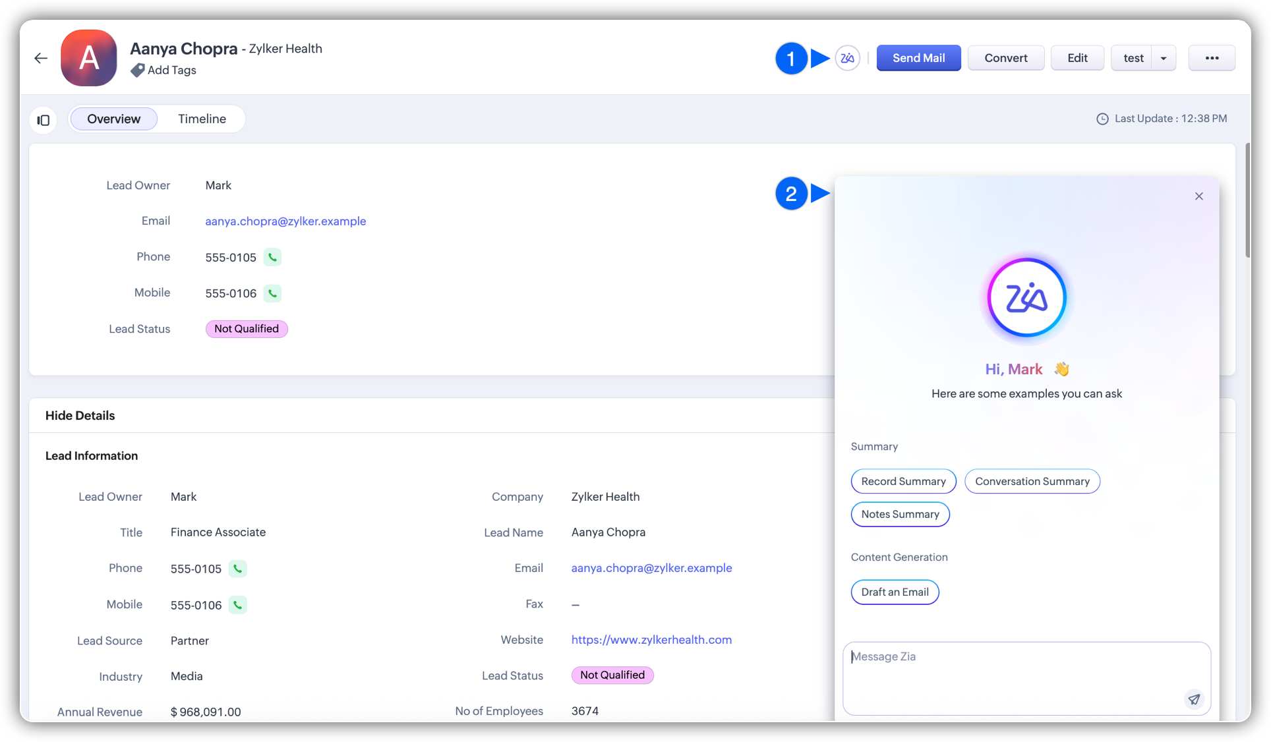Select the Draft an Email suggestion
This screenshot has width=1271, height=742.
click(x=895, y=592)
